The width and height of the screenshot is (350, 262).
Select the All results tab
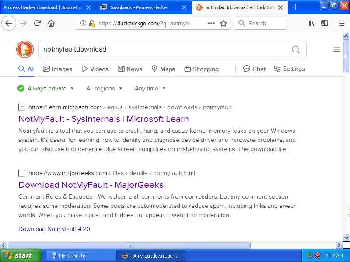26,69
